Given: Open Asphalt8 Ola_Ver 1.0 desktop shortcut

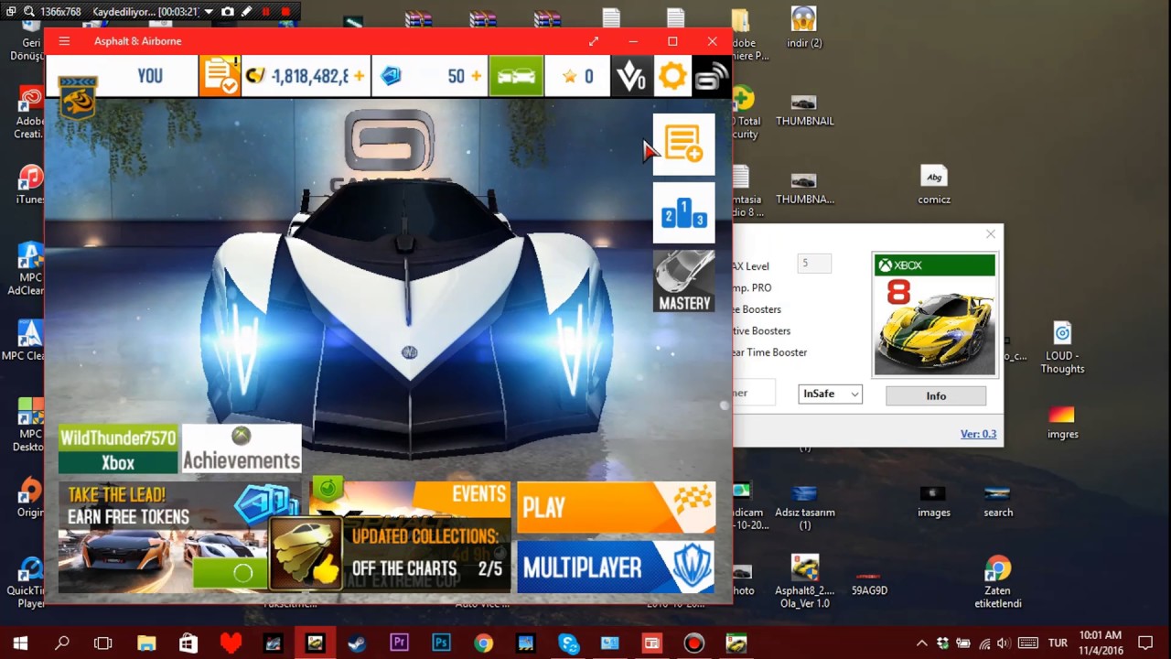Looking at the screenshot, I should 803,581.
